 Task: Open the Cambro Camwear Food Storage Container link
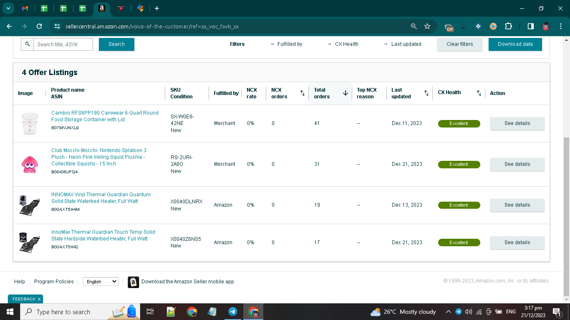[x=105, y=116]
